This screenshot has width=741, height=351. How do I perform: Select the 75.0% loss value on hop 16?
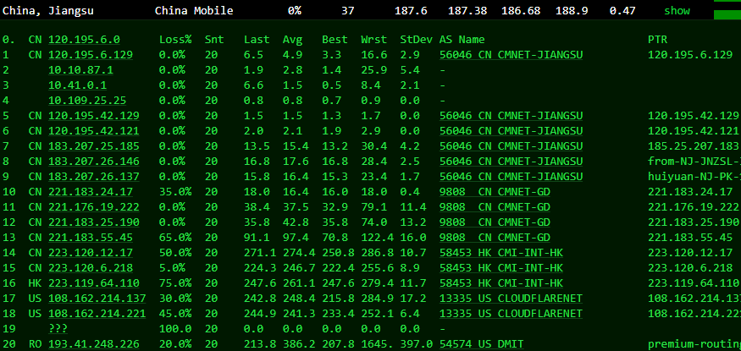point(175,283)
